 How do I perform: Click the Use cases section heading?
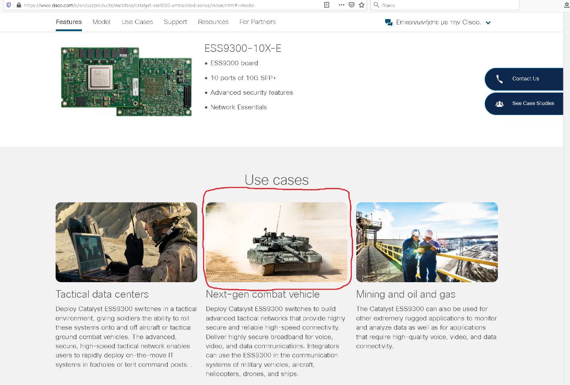pos(277,180)
